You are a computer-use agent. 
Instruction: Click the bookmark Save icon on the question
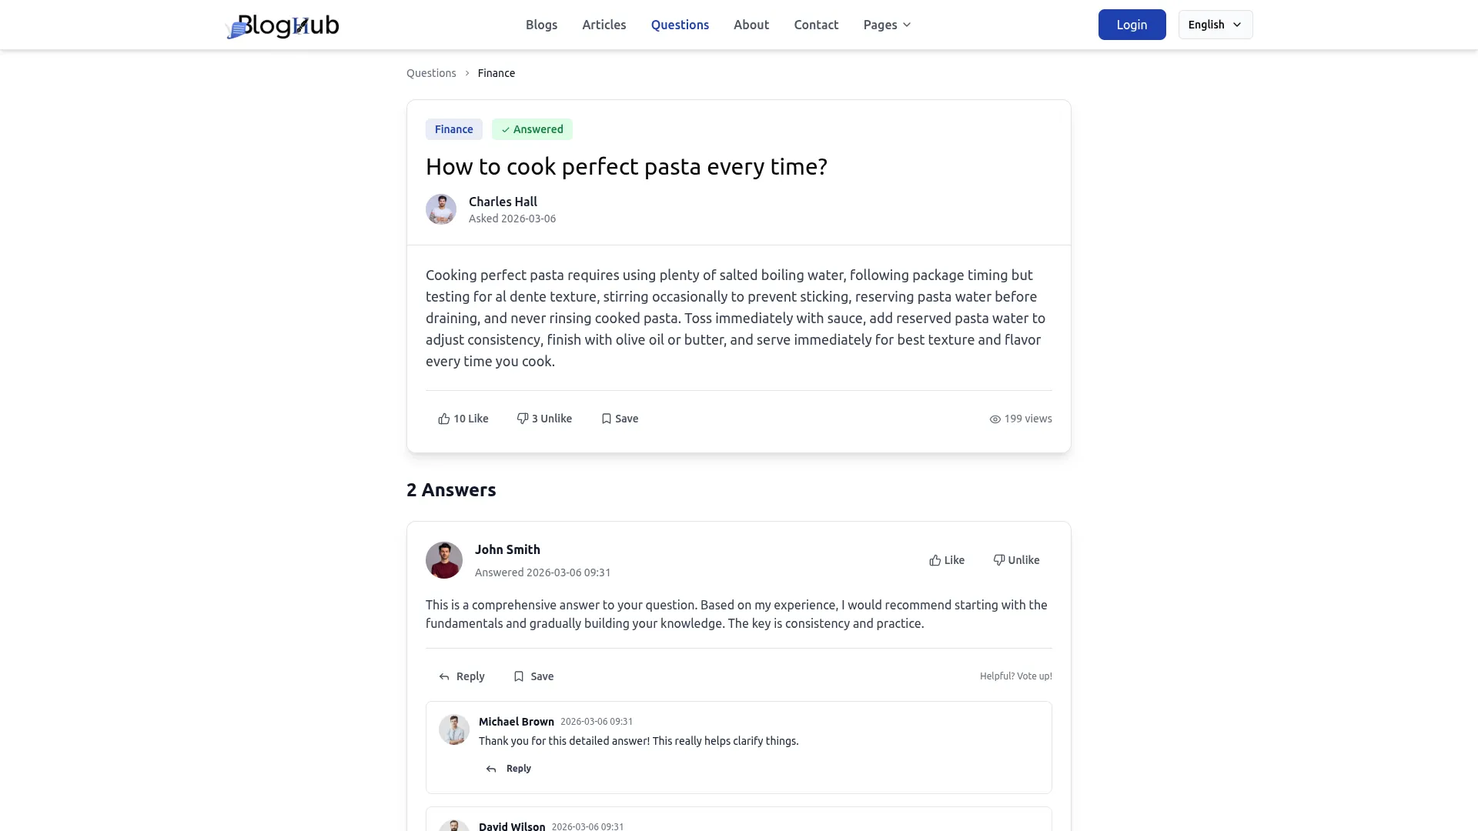click(607, 418)
